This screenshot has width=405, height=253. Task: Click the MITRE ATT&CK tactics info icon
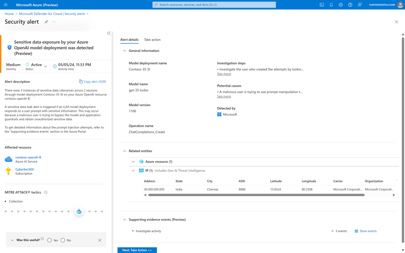(46, 192)
